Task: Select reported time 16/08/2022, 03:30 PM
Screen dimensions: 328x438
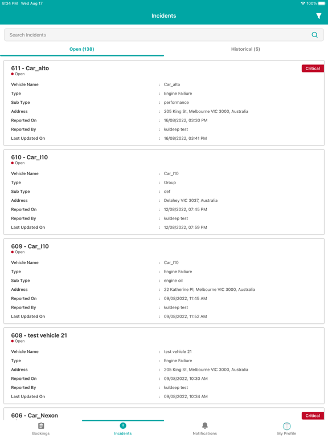Action: [x=186, y=120]
